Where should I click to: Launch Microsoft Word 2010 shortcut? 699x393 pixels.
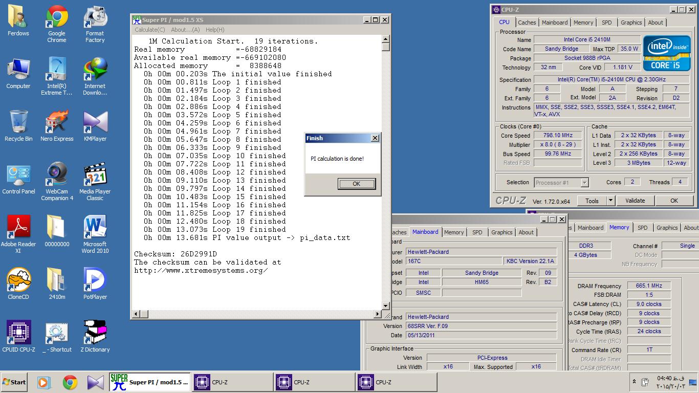95,235
